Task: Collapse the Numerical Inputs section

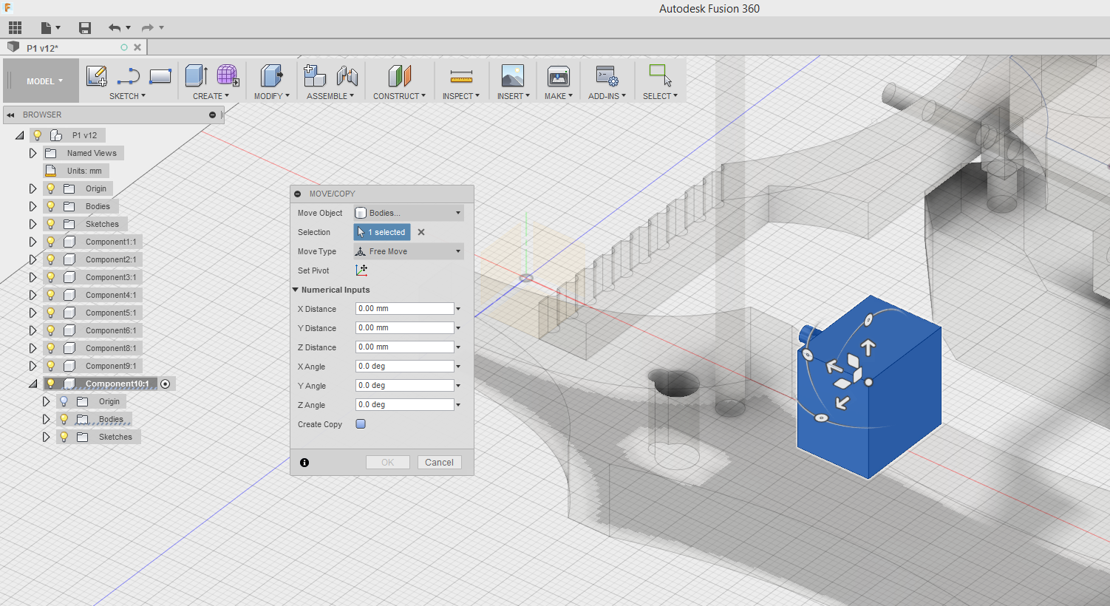Action: point(296,290)
